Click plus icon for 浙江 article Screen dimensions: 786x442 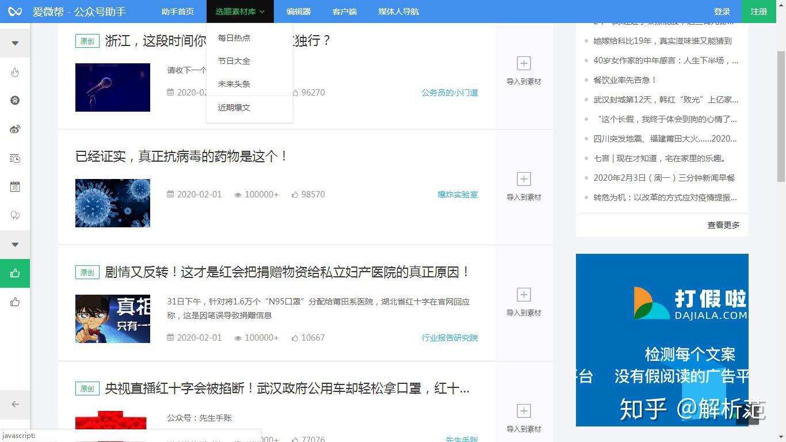click(x=524, y=63)
